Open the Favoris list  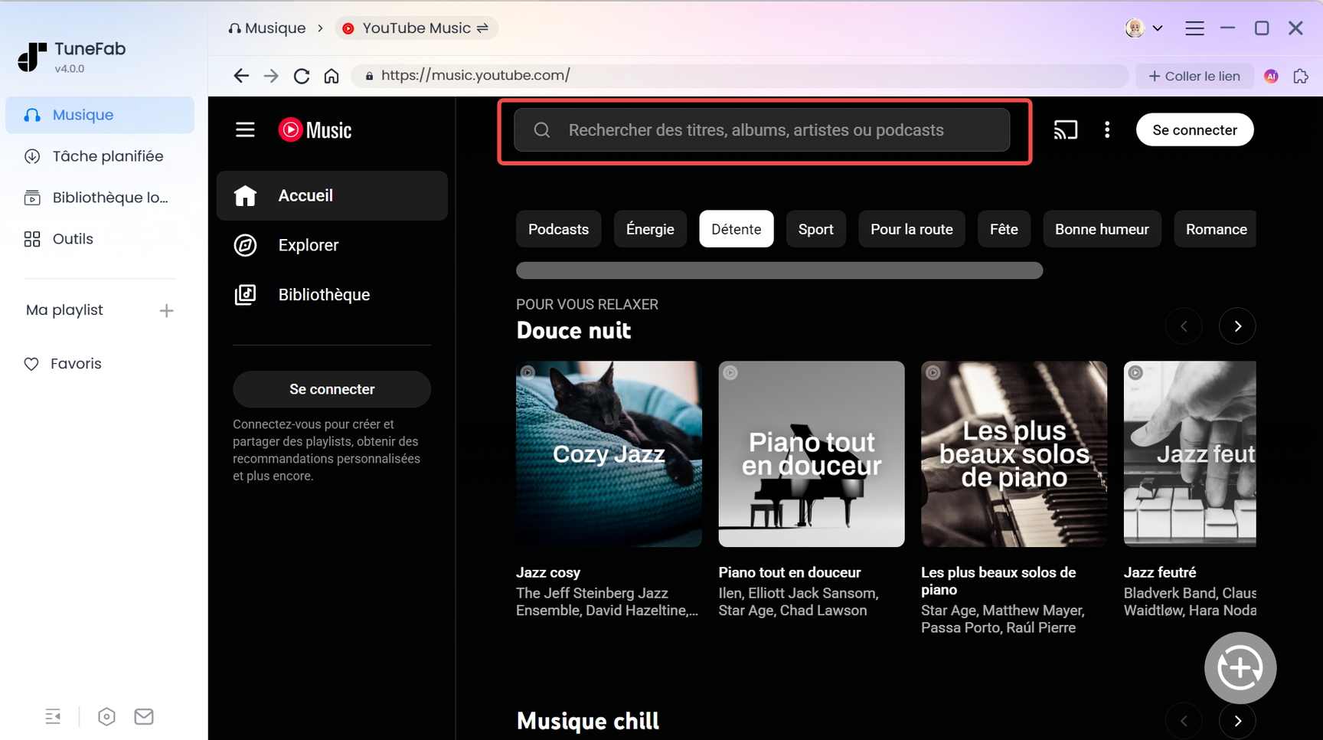pos(75,363)
